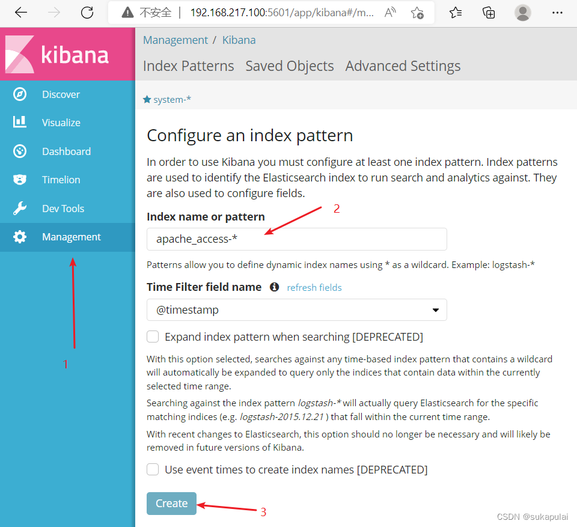Add page to favorites star-plus icon
This screenshot has width=577, height=527.
click(417, 13)
